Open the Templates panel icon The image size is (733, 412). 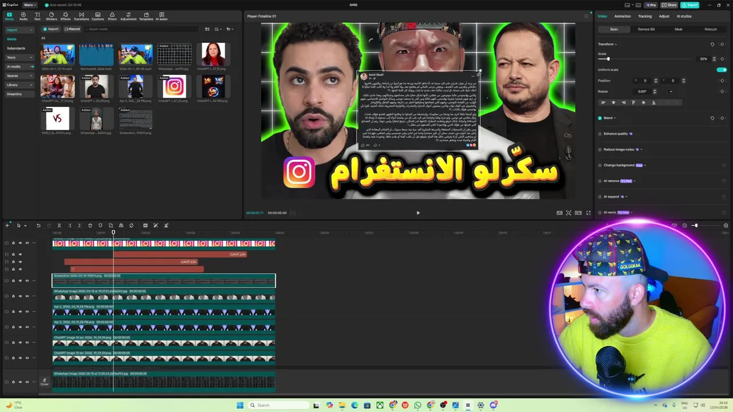(146, 16)
